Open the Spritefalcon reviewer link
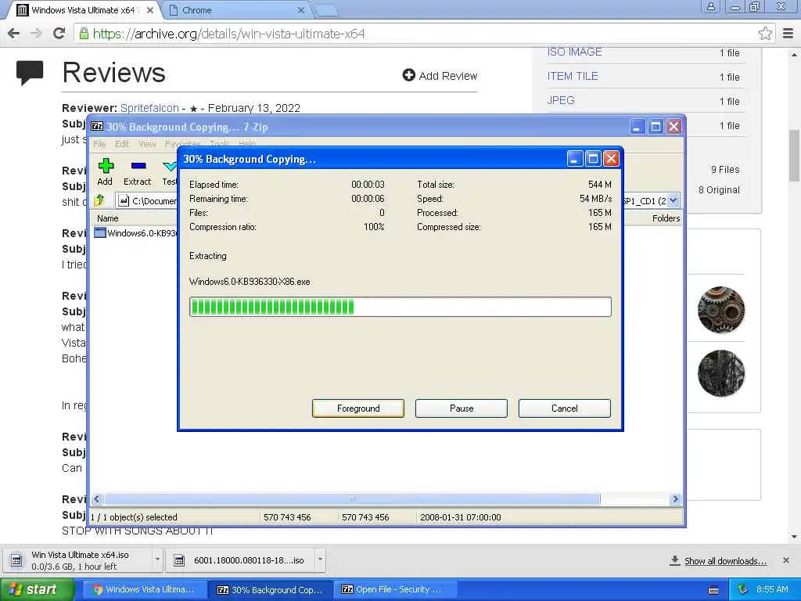Viewport: 801px width, 601px height. pos(149,108)
